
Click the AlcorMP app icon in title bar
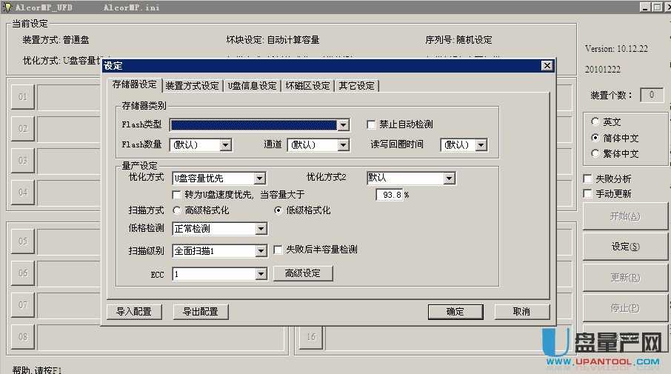tap(7, 7)
